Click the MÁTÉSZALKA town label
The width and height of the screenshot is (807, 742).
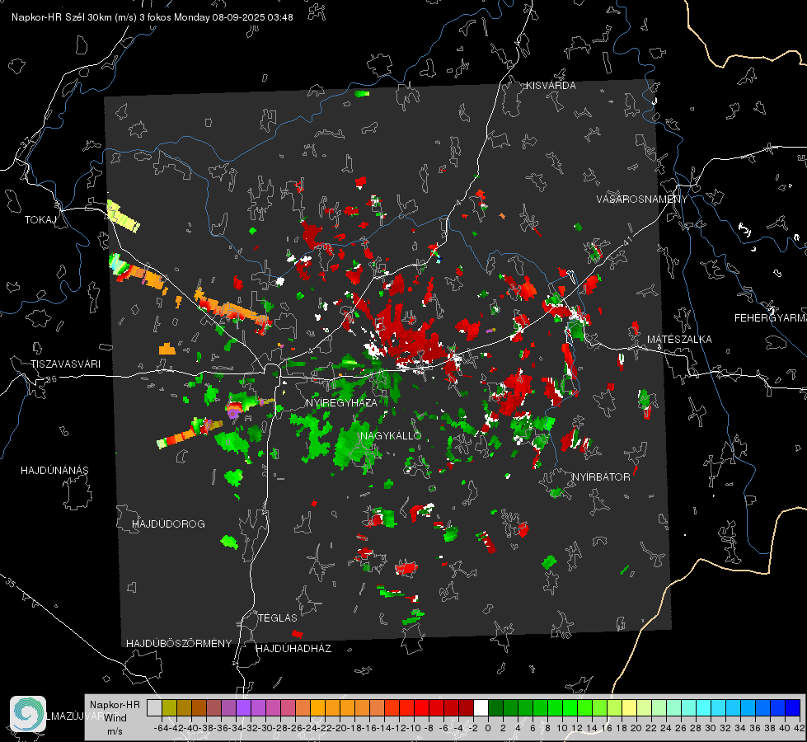679,340
